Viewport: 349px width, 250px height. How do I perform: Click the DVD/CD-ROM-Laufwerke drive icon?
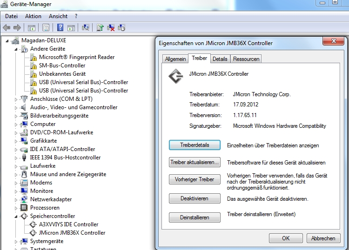click(24, 132)
